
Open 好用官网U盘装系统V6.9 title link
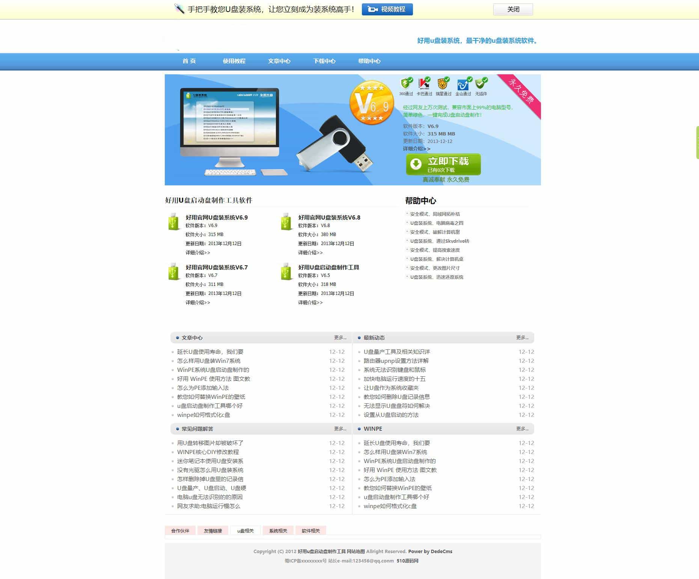pyautogui.click(x=217, y=217)
